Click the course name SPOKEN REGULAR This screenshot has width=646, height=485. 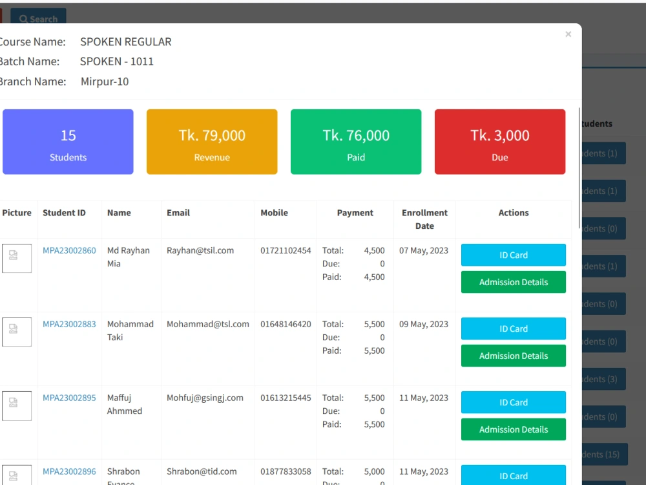tap(126, 41)
